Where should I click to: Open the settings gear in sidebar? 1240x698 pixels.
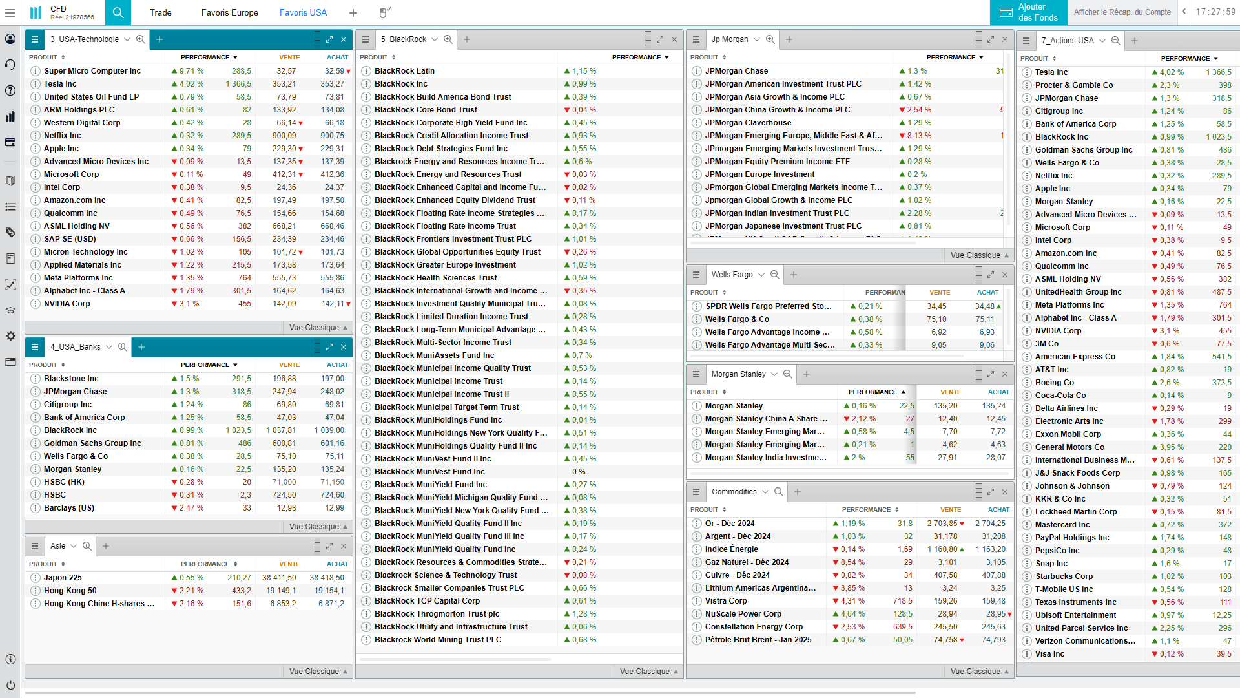tap(10, 336)
